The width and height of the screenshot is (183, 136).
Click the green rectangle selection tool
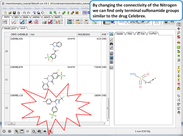[x=179, y=47]
